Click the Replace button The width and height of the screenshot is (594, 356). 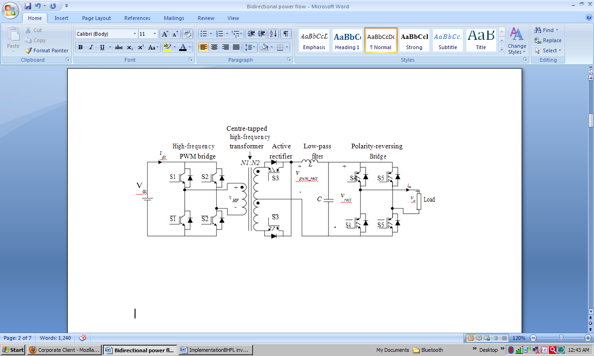[548, 40]
